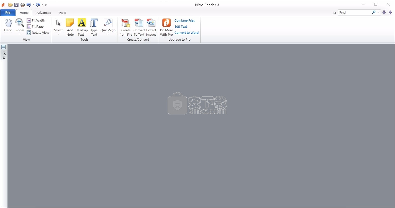This screenshot has width=395, height=208.
Task: Click the Save floppy disk icon
Action: pyautogui.click(x=17, y=5)
